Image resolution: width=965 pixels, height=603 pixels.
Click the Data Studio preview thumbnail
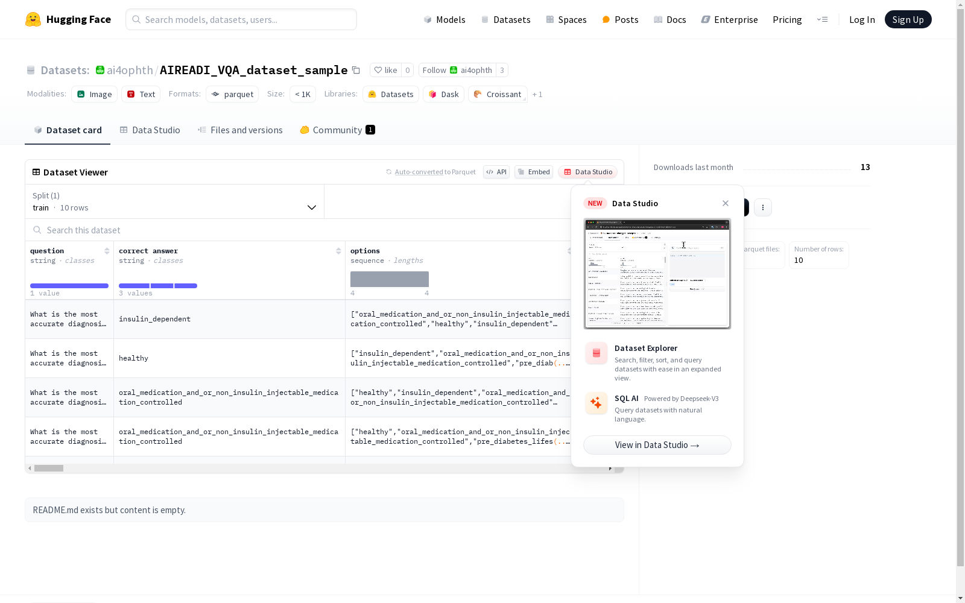657,274
